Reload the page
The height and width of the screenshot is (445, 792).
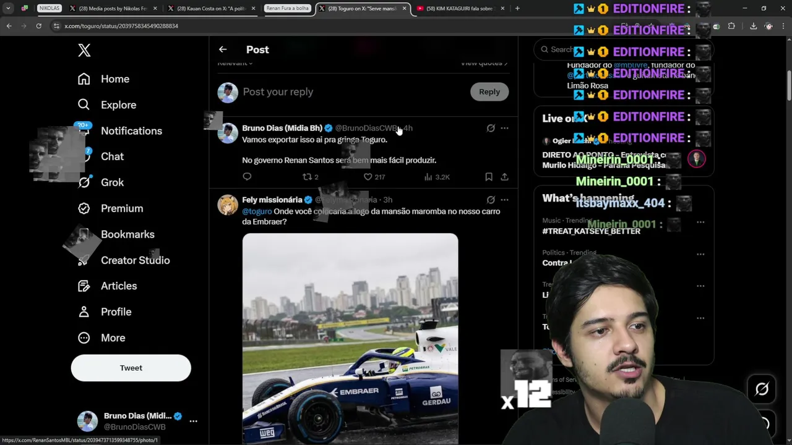(38, 26)
